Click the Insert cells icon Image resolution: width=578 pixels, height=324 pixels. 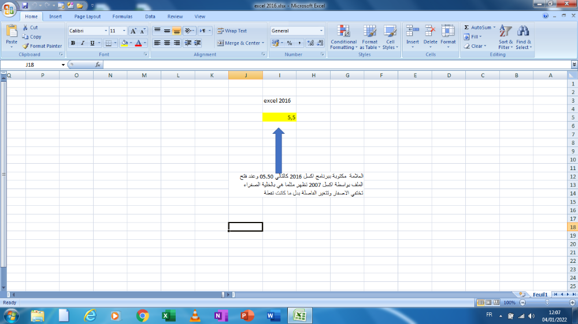(413, 32)
